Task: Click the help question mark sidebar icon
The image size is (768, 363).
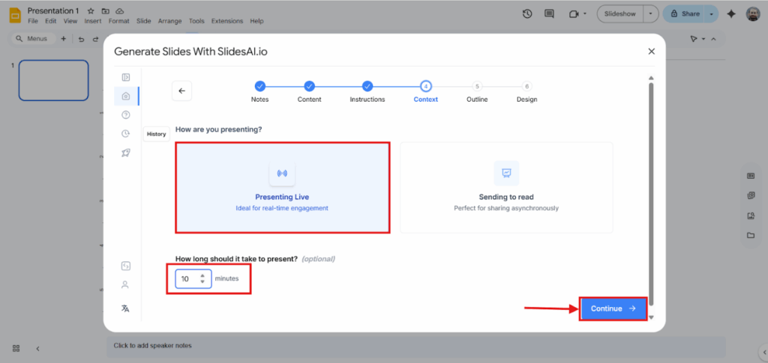Action: 125,115
